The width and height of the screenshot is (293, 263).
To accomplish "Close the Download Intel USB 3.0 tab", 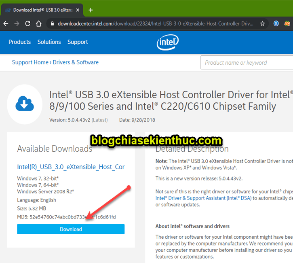I will [78, 10].
